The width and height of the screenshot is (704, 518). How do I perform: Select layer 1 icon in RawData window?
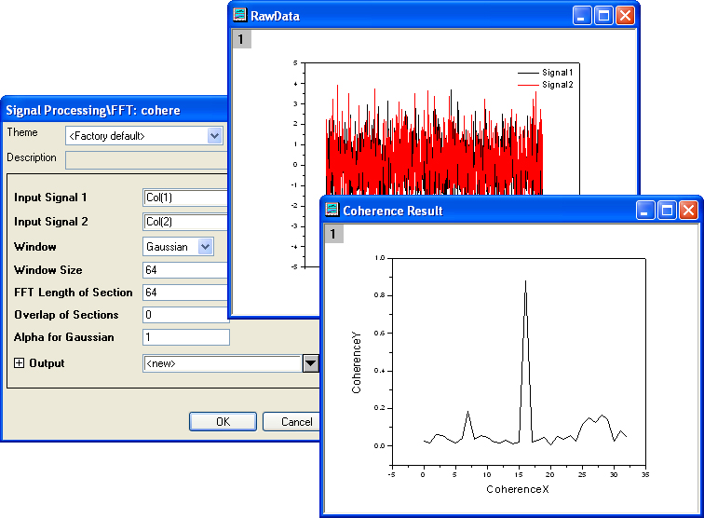coord(241,39)
